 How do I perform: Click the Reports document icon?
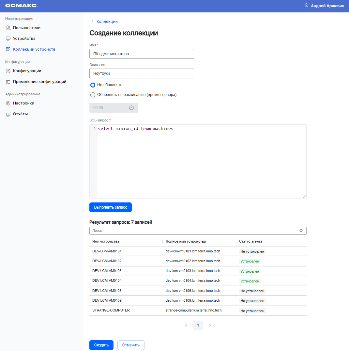[8, 114]
